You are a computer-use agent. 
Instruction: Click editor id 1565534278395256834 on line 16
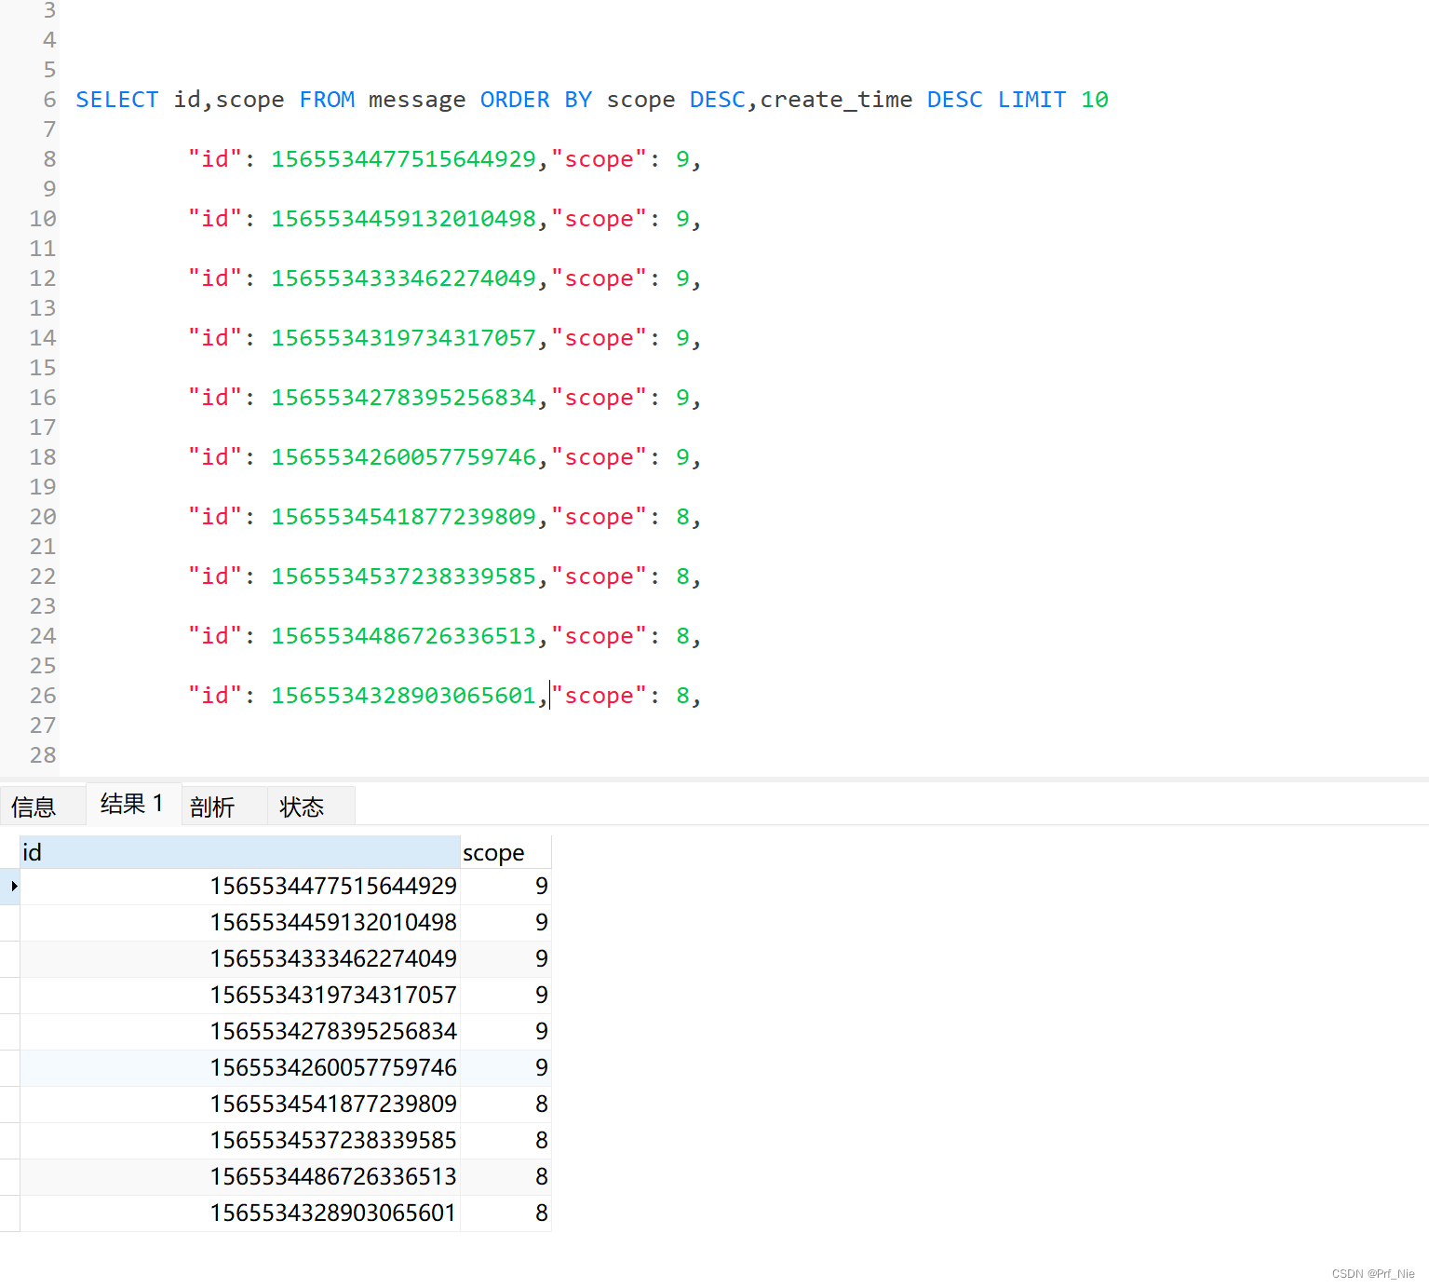(x=403, y=398)
